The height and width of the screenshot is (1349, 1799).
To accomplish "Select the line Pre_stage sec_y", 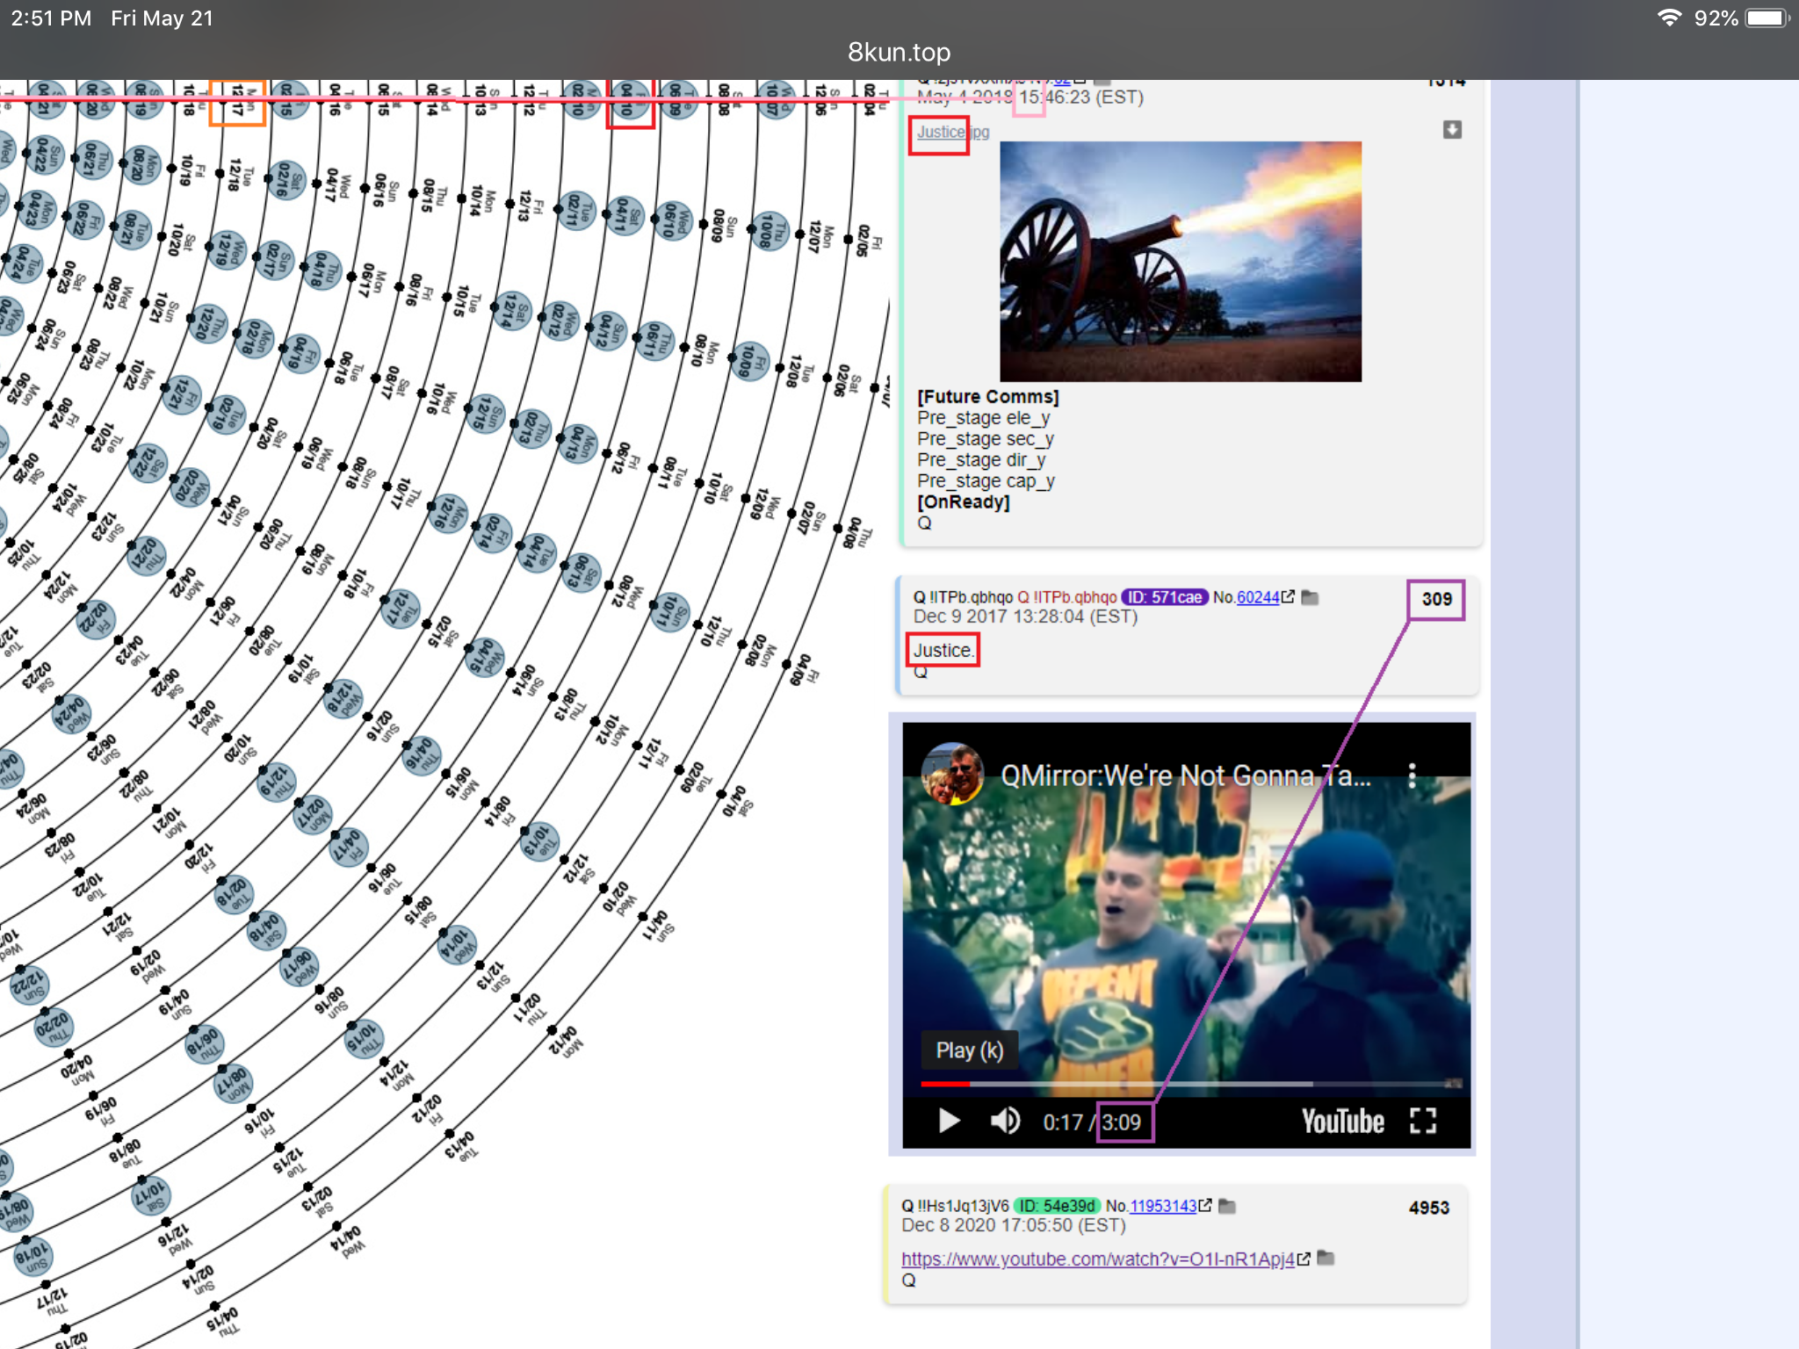I will coord(986,439).
